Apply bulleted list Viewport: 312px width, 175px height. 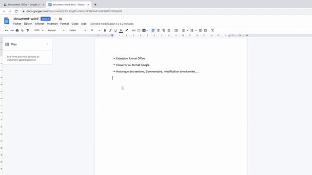click(x=192, y=30)
